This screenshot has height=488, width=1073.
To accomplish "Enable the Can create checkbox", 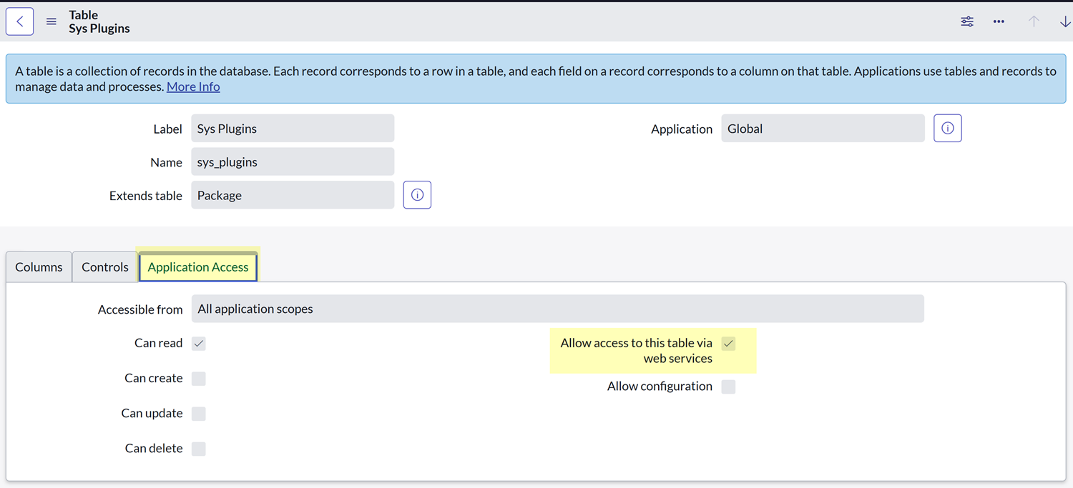I will 199,379.
